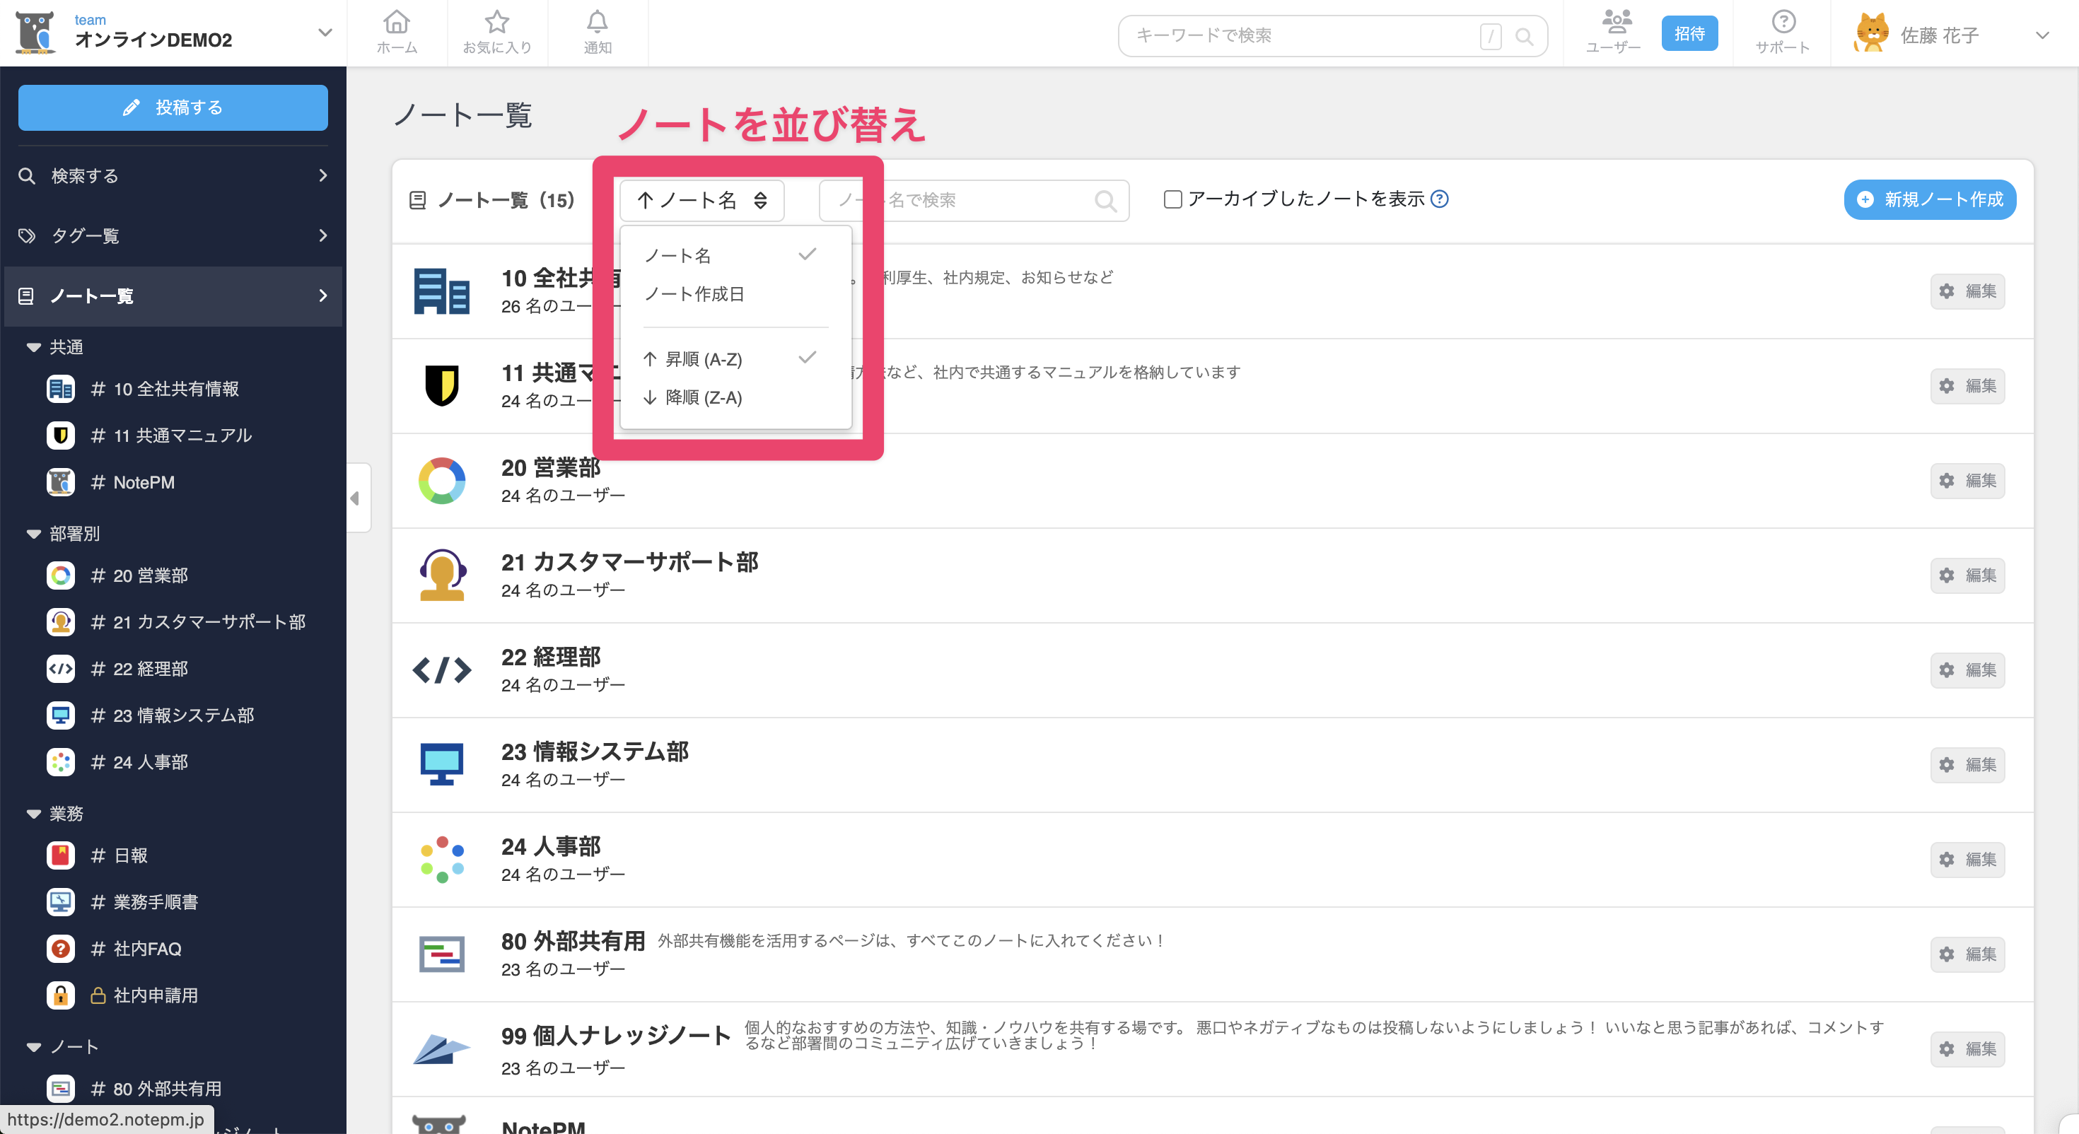Open the ホーム home icon
Viewport: 2079px width, 1134px height.
[x=397, y=33]
